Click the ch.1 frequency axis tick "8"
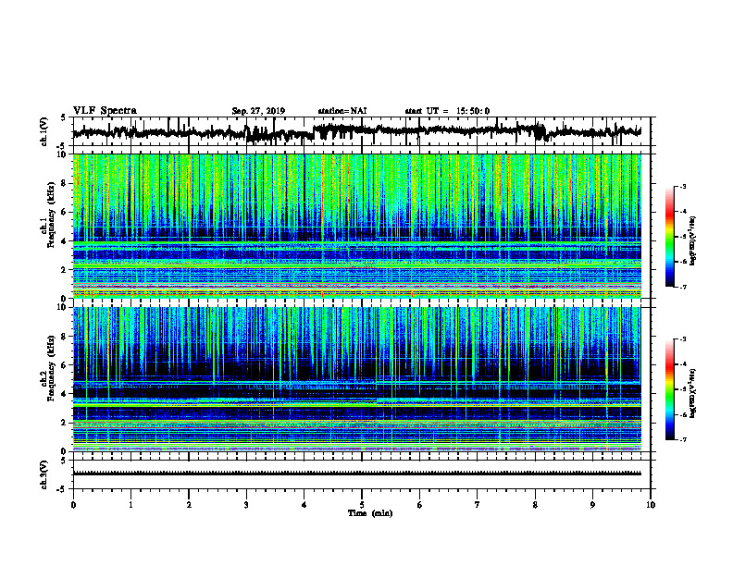Screen dimensions: 733x566 pyautogui.click(x=65, y=183)
